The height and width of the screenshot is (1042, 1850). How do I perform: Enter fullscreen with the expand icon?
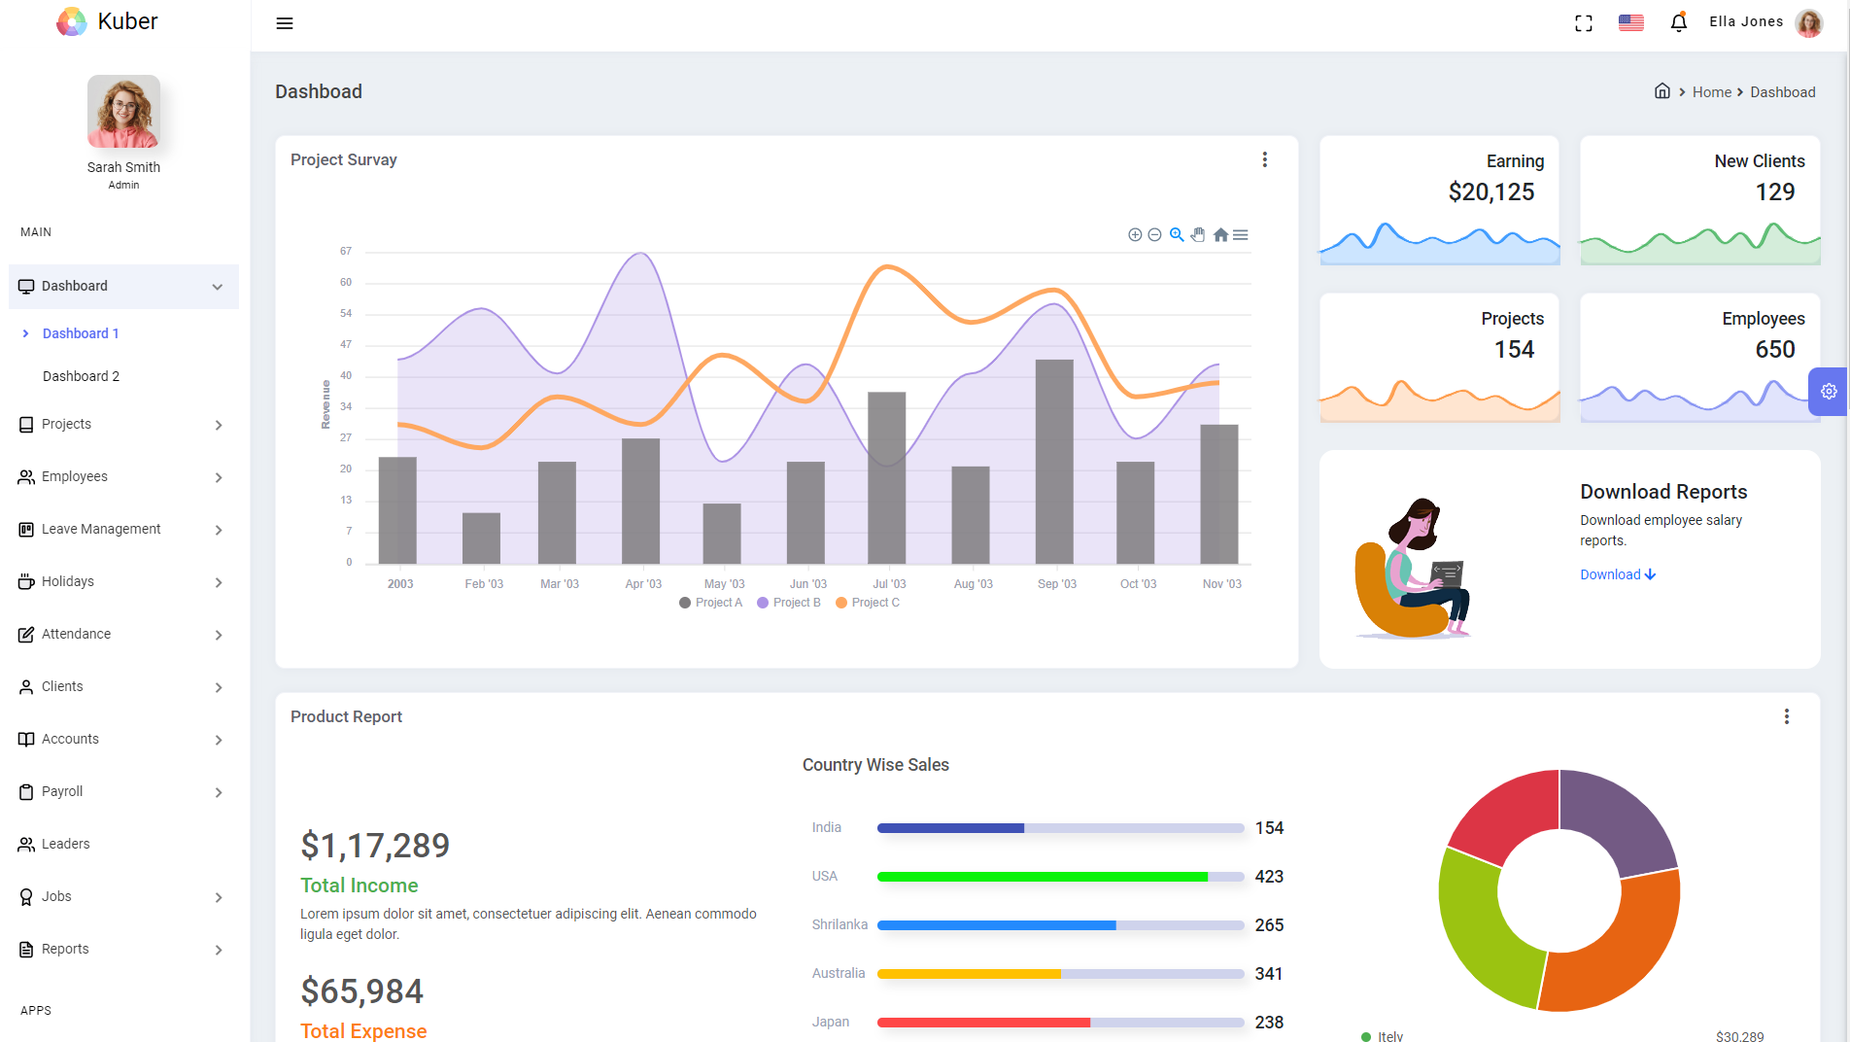tap(1583, 22)
